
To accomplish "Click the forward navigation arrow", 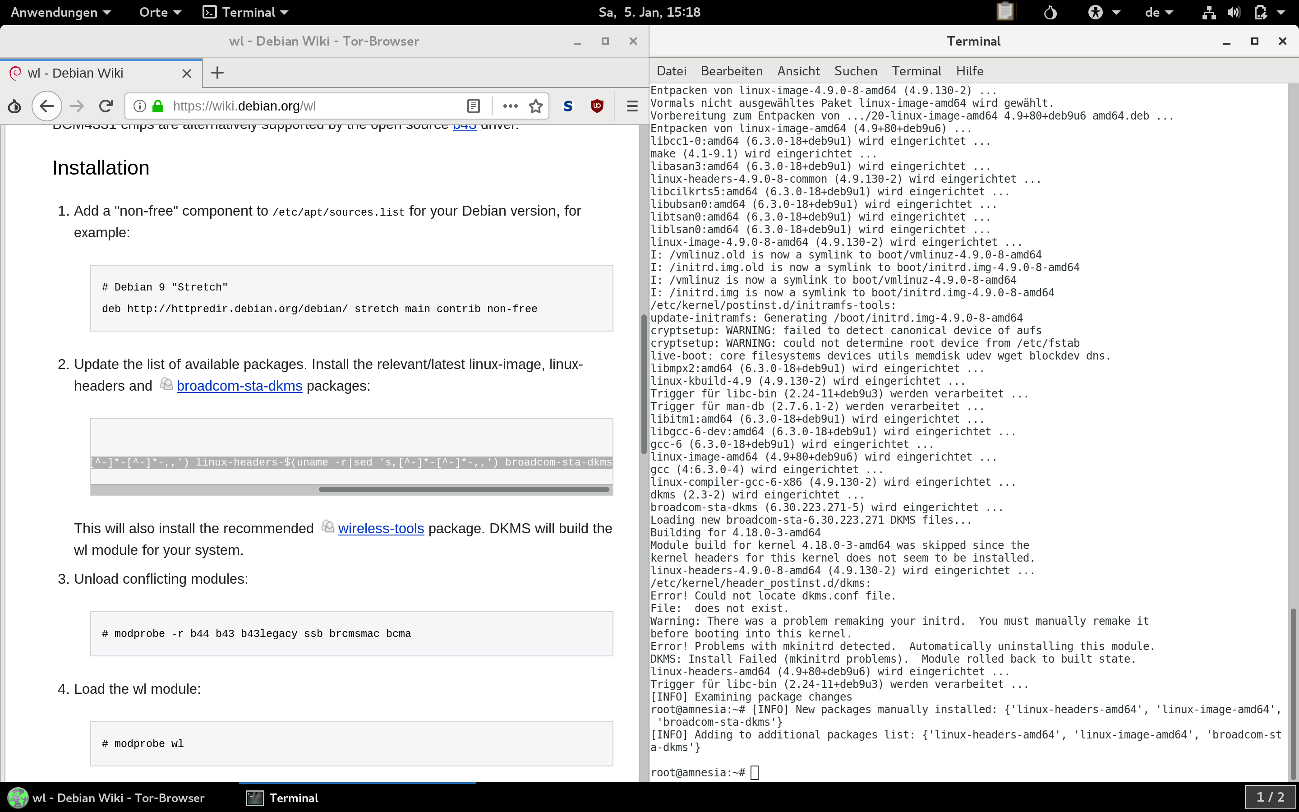I will pyautogui.click(x=77, y=106).
